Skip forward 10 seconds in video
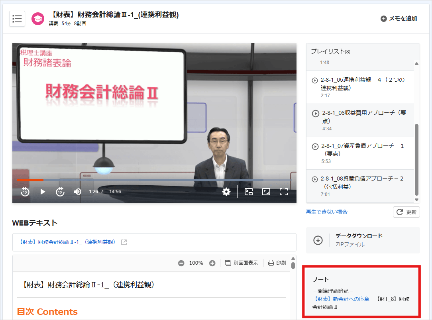This screenshot has width=432, height=320. (60, 192)
